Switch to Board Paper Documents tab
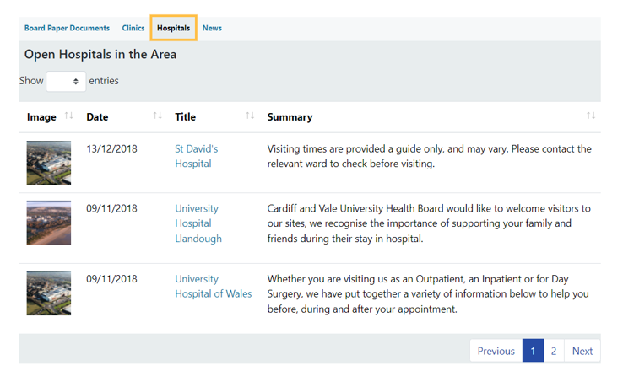 tap(67, 28)
